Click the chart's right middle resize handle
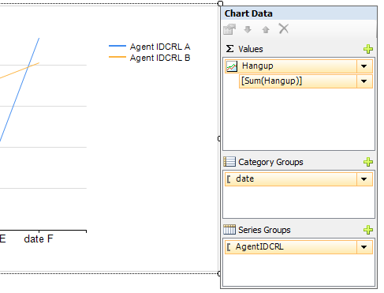The image size is (384, 293). [x=219, y=139]
